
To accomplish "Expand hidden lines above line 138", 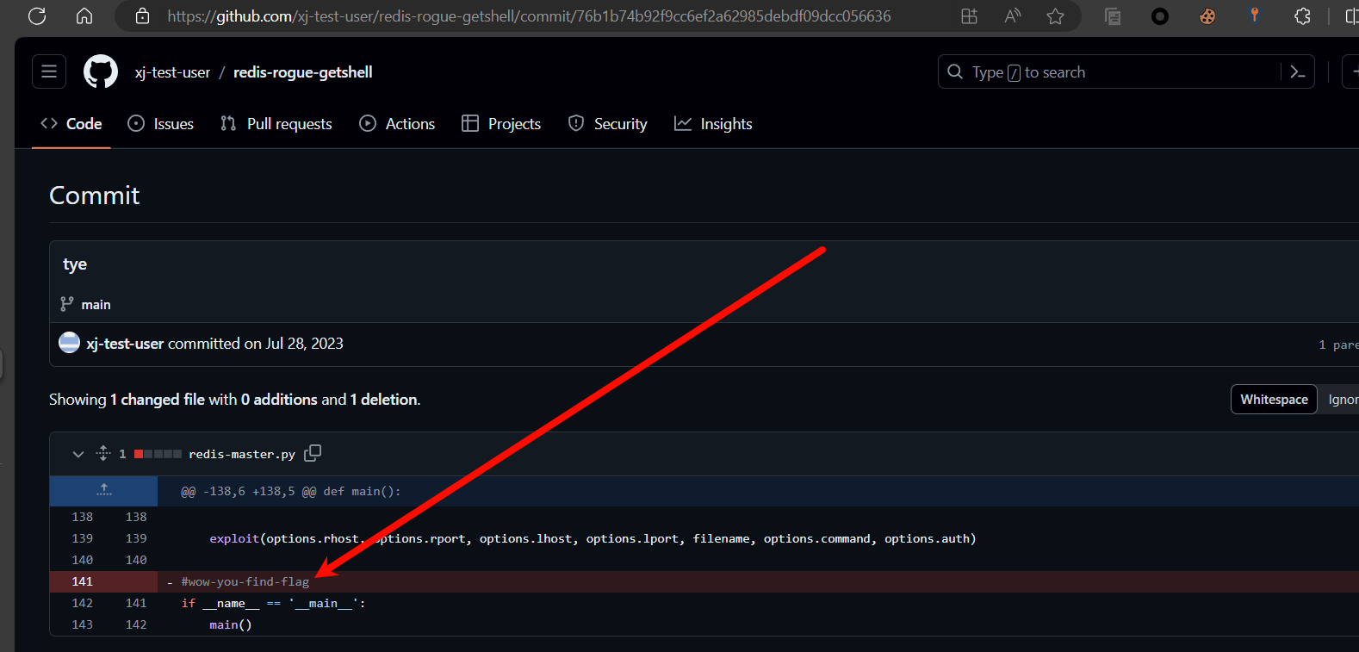I will 104,491.
